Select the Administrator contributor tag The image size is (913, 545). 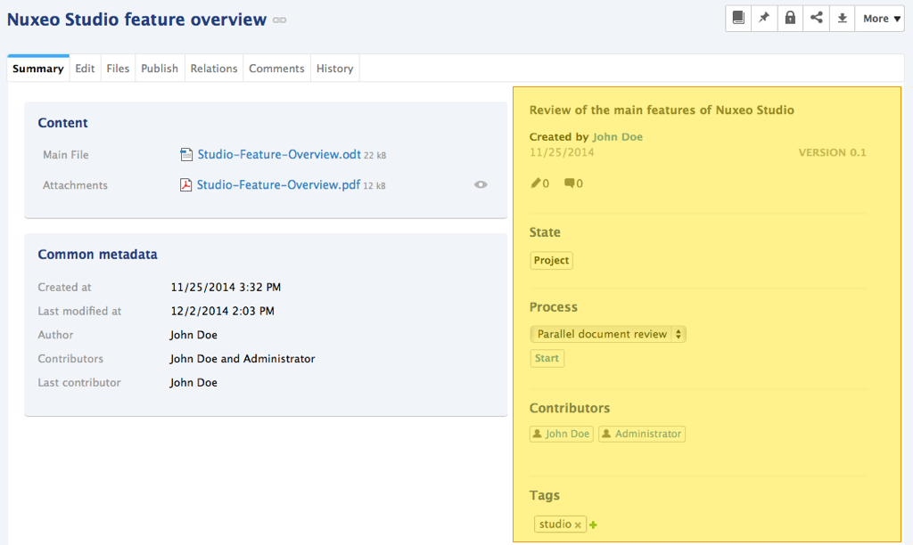point(642,434)
